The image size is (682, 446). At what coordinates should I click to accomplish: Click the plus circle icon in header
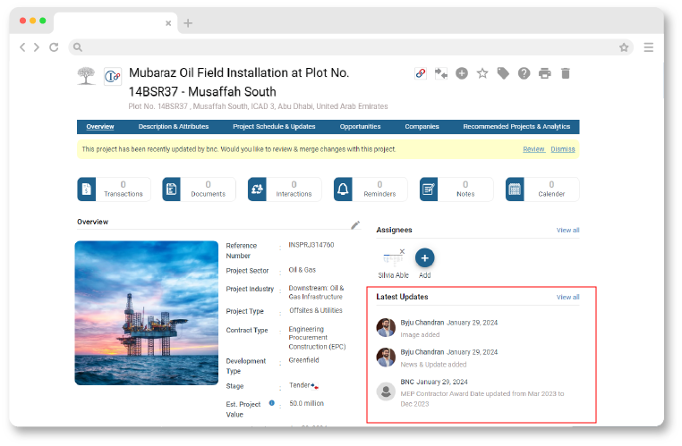[462, 73]
